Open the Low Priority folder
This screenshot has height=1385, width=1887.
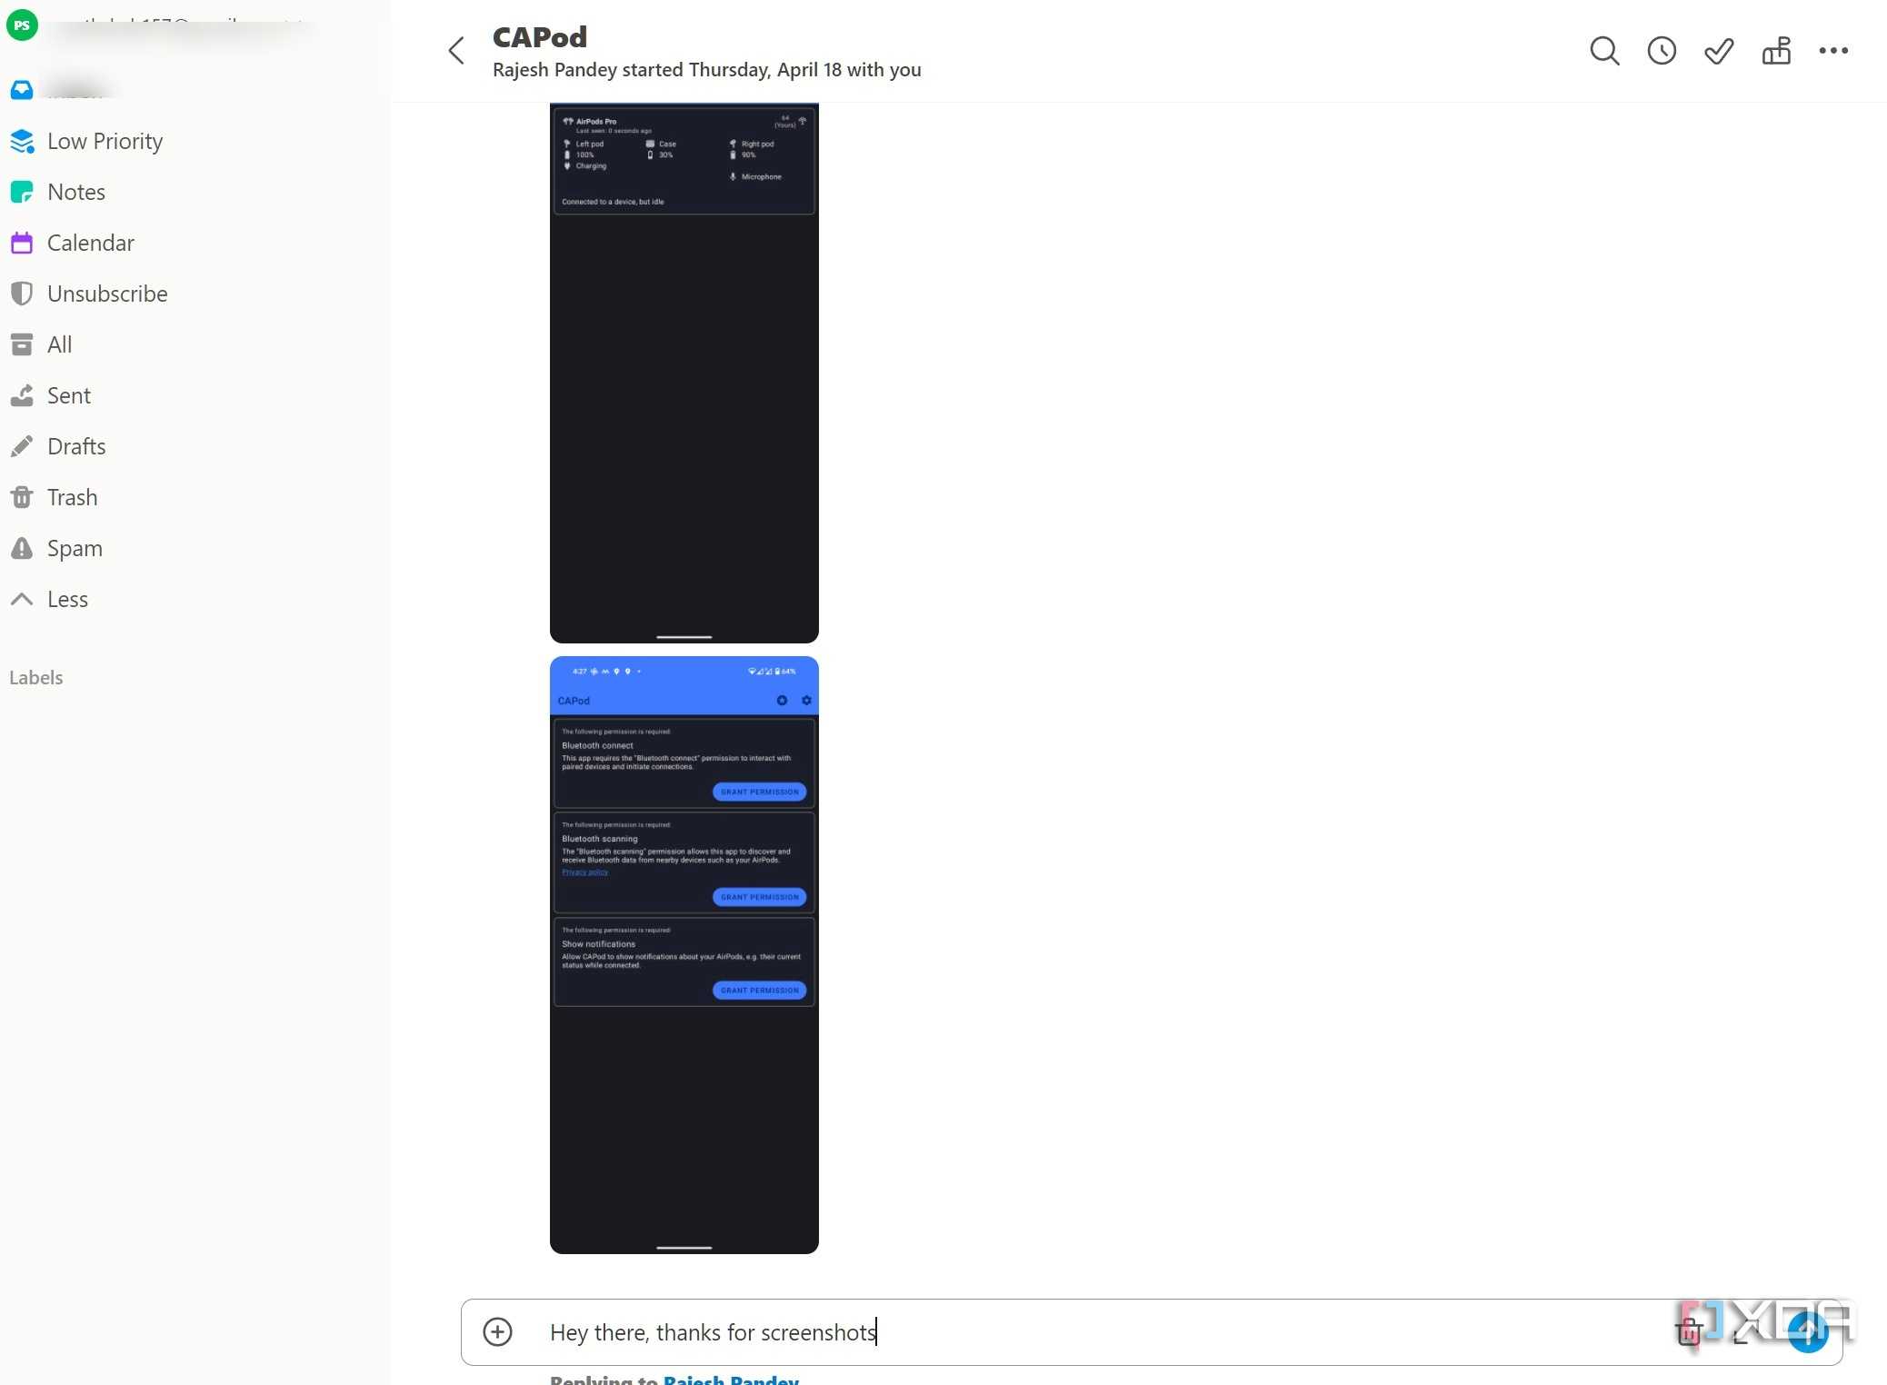point(105,141)
